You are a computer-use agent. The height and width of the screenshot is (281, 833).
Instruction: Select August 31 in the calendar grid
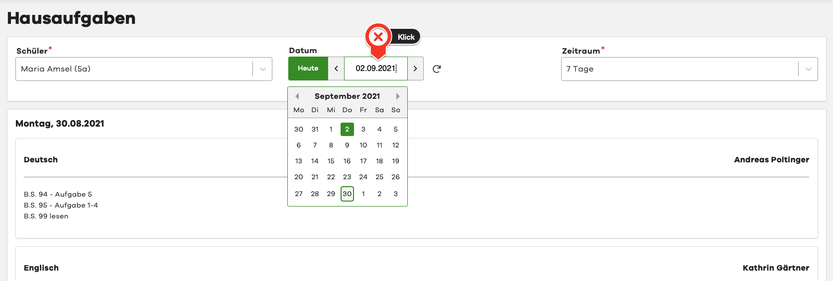click(x=315, y=129)
